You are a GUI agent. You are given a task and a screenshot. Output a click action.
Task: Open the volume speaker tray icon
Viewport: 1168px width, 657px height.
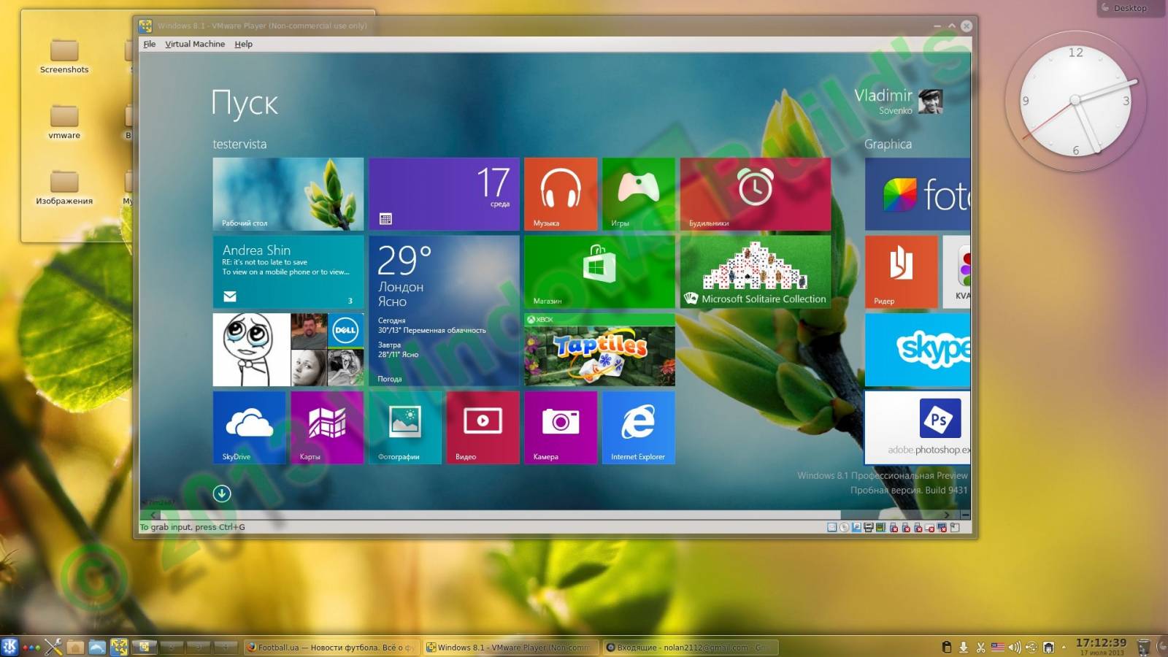(1014, 647)
